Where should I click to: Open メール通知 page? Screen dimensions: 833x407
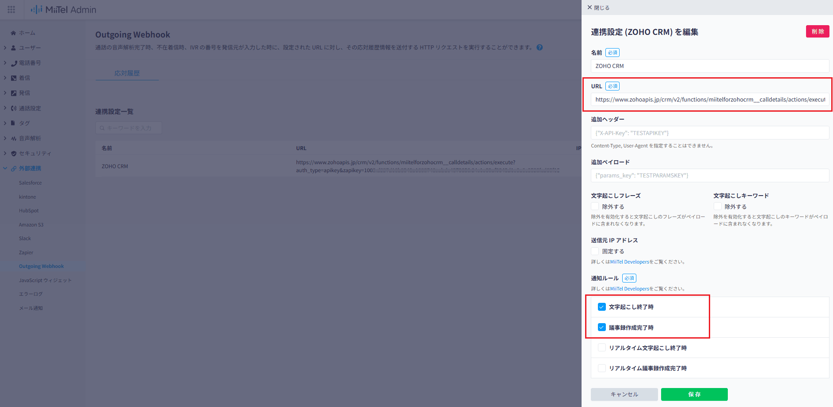[x=31, y=308]
